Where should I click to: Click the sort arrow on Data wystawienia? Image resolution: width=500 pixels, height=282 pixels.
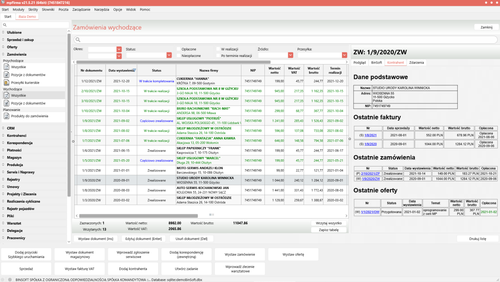click(135, 70)
